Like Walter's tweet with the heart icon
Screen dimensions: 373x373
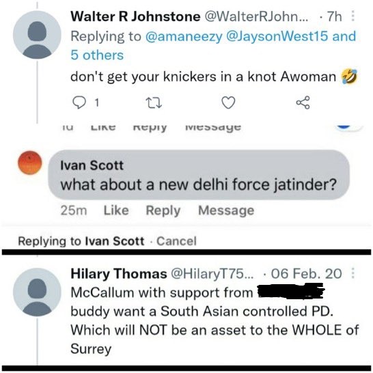[228, 102]
